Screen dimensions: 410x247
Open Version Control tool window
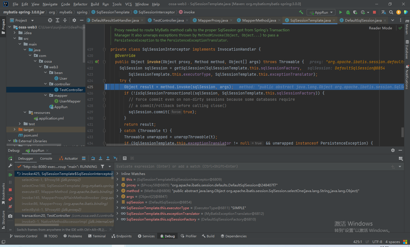[x=23, y=236]
